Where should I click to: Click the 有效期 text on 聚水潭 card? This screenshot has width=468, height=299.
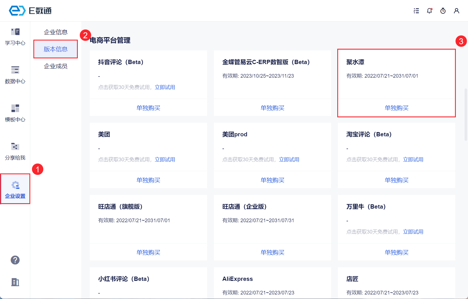coord(382,76)
